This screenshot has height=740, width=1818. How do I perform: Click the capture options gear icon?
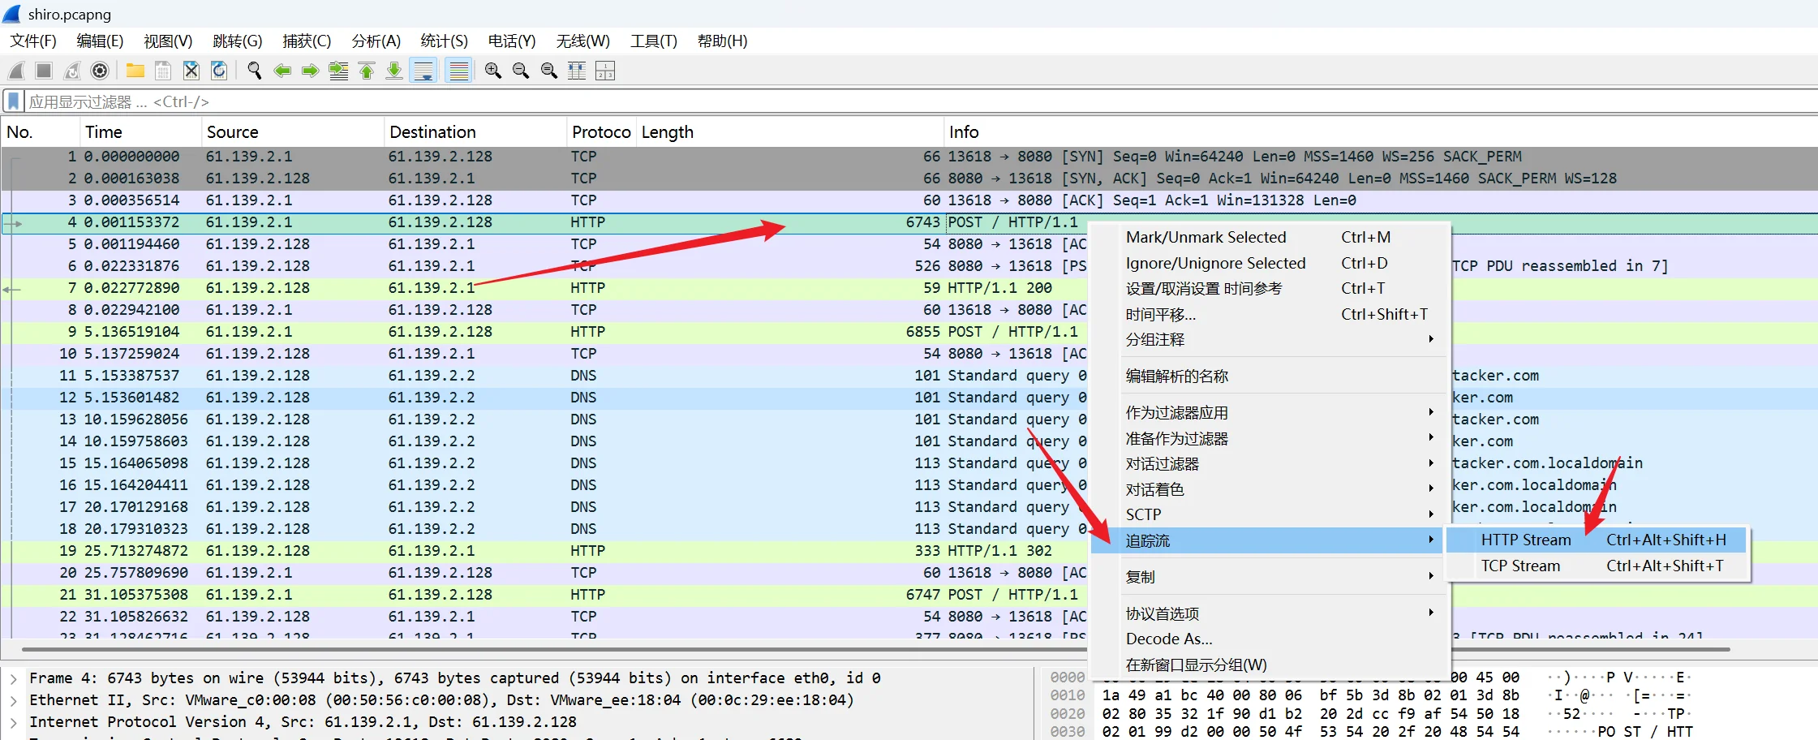click(x=100, y=71)
